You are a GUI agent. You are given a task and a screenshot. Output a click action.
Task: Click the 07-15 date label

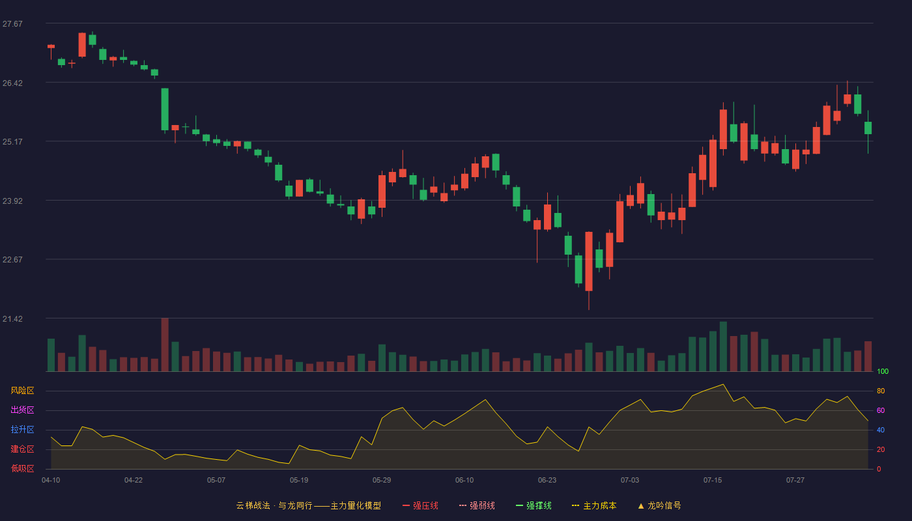(x=713, y=480)
